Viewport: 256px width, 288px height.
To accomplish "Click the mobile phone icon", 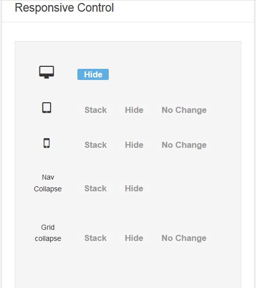I will pos(47,143).
